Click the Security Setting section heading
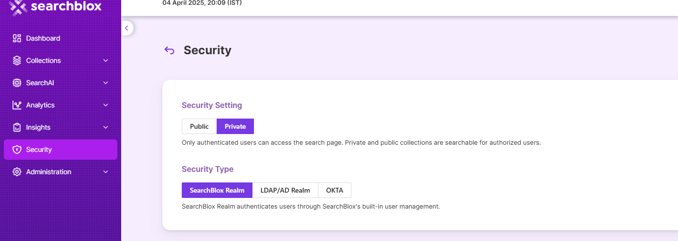Screen dimensions: 678x241 (212, 105)
